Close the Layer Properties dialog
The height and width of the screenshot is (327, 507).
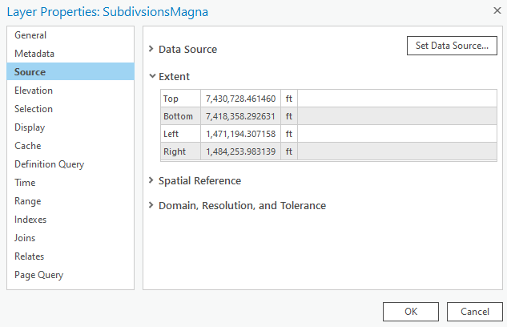[x=487, y=13]
